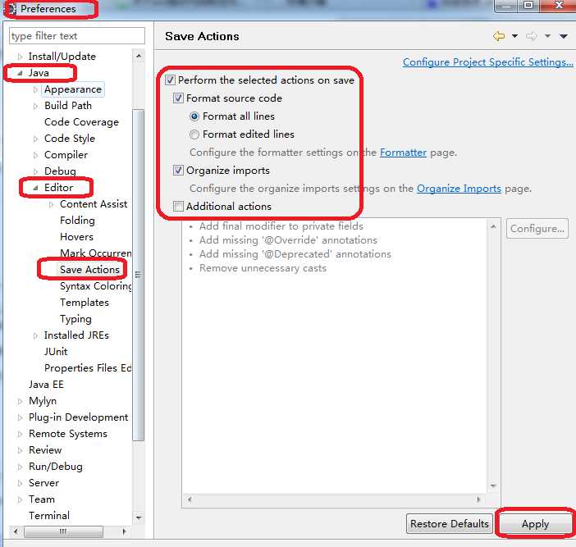Select Mark Occurrences in the tree

click(95, 253)
